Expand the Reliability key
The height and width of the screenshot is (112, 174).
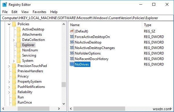point(9,92)
